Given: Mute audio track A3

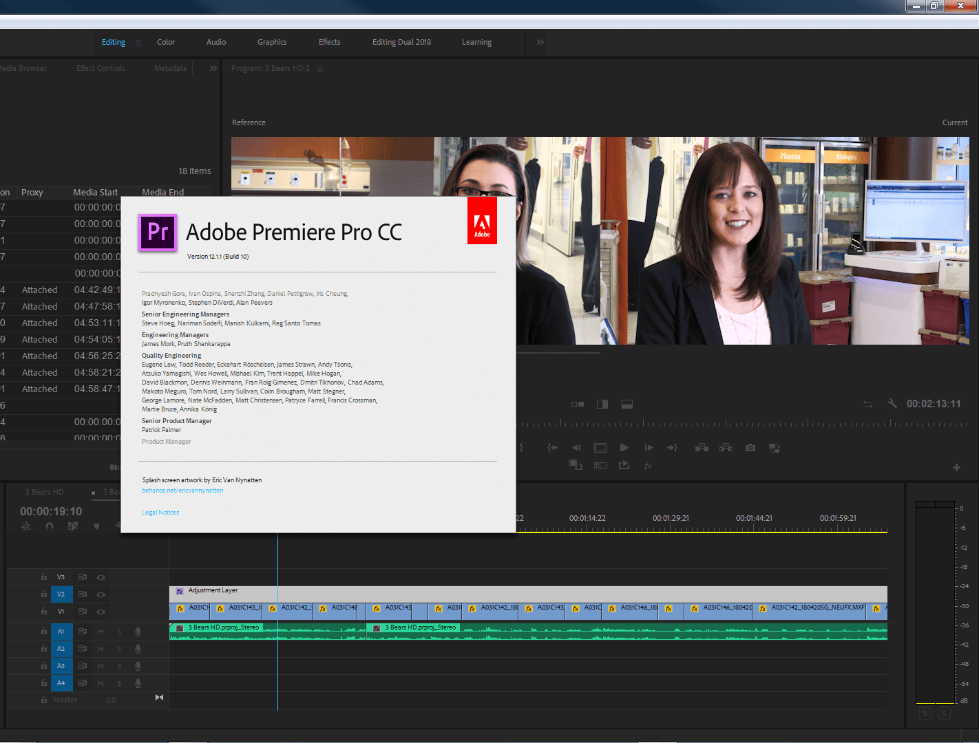Looking at the screenshot, I should [101, 666].
